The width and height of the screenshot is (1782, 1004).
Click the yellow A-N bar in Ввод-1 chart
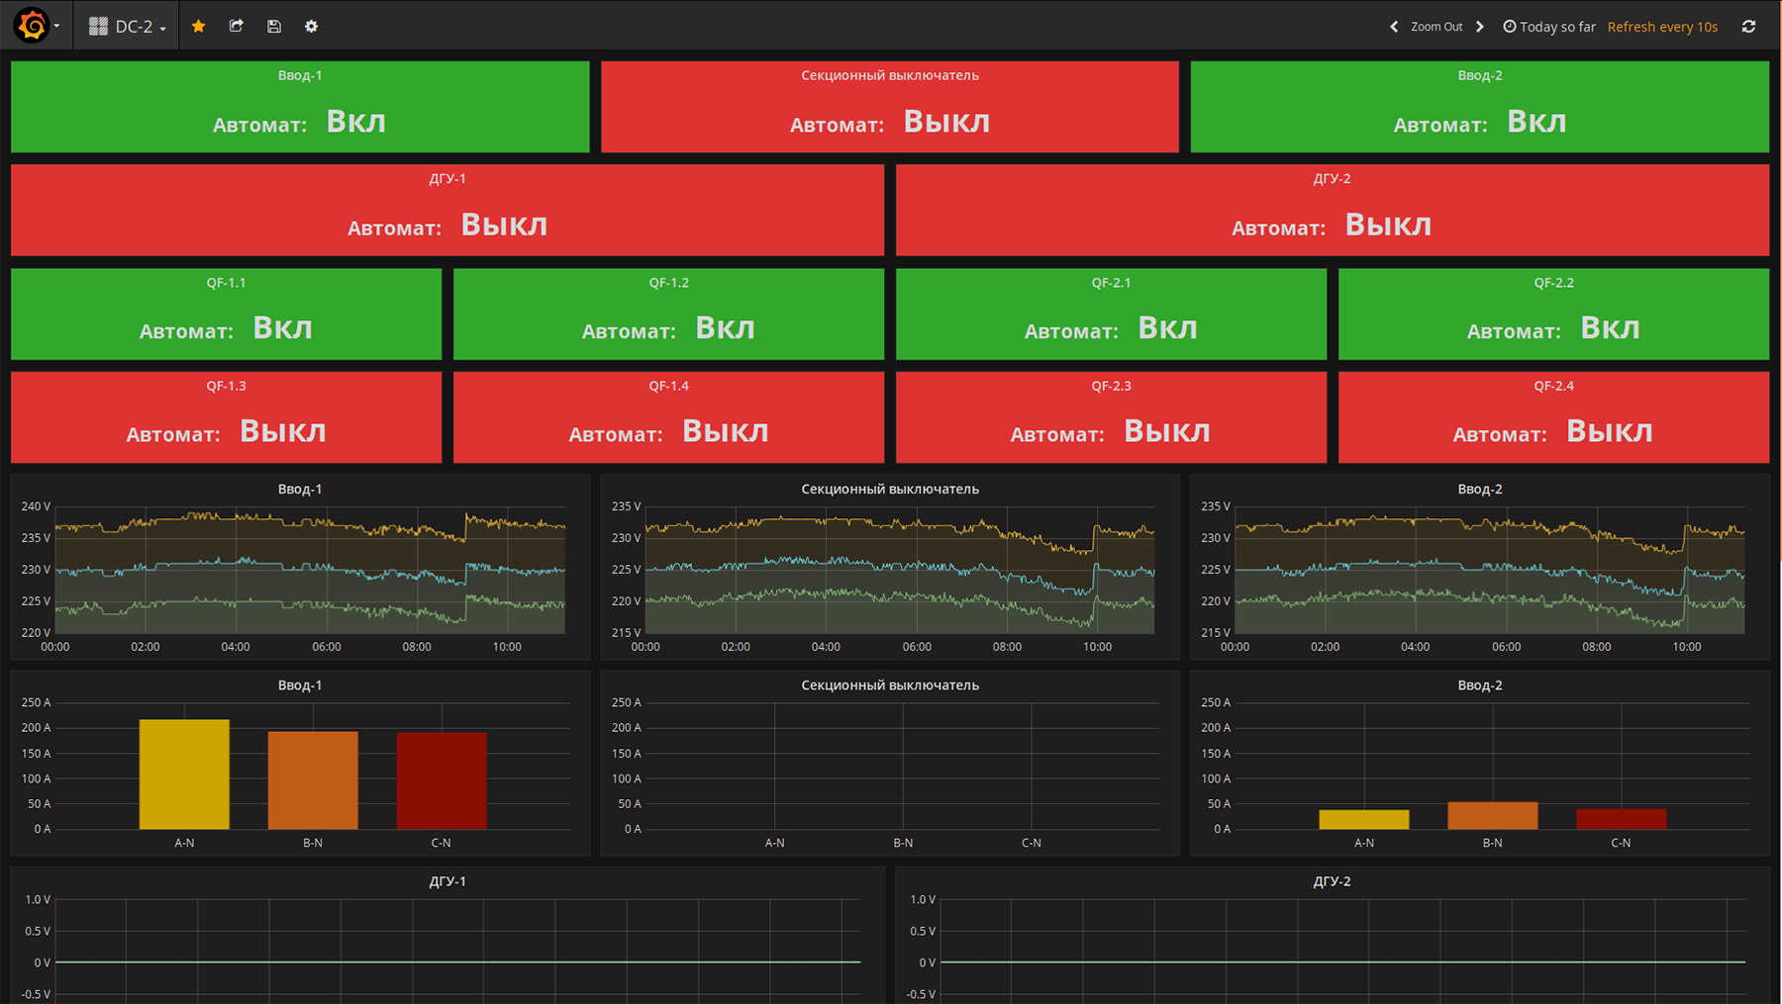(184, 775)
